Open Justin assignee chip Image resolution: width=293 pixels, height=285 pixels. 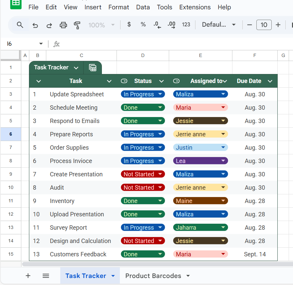(200, 147)
